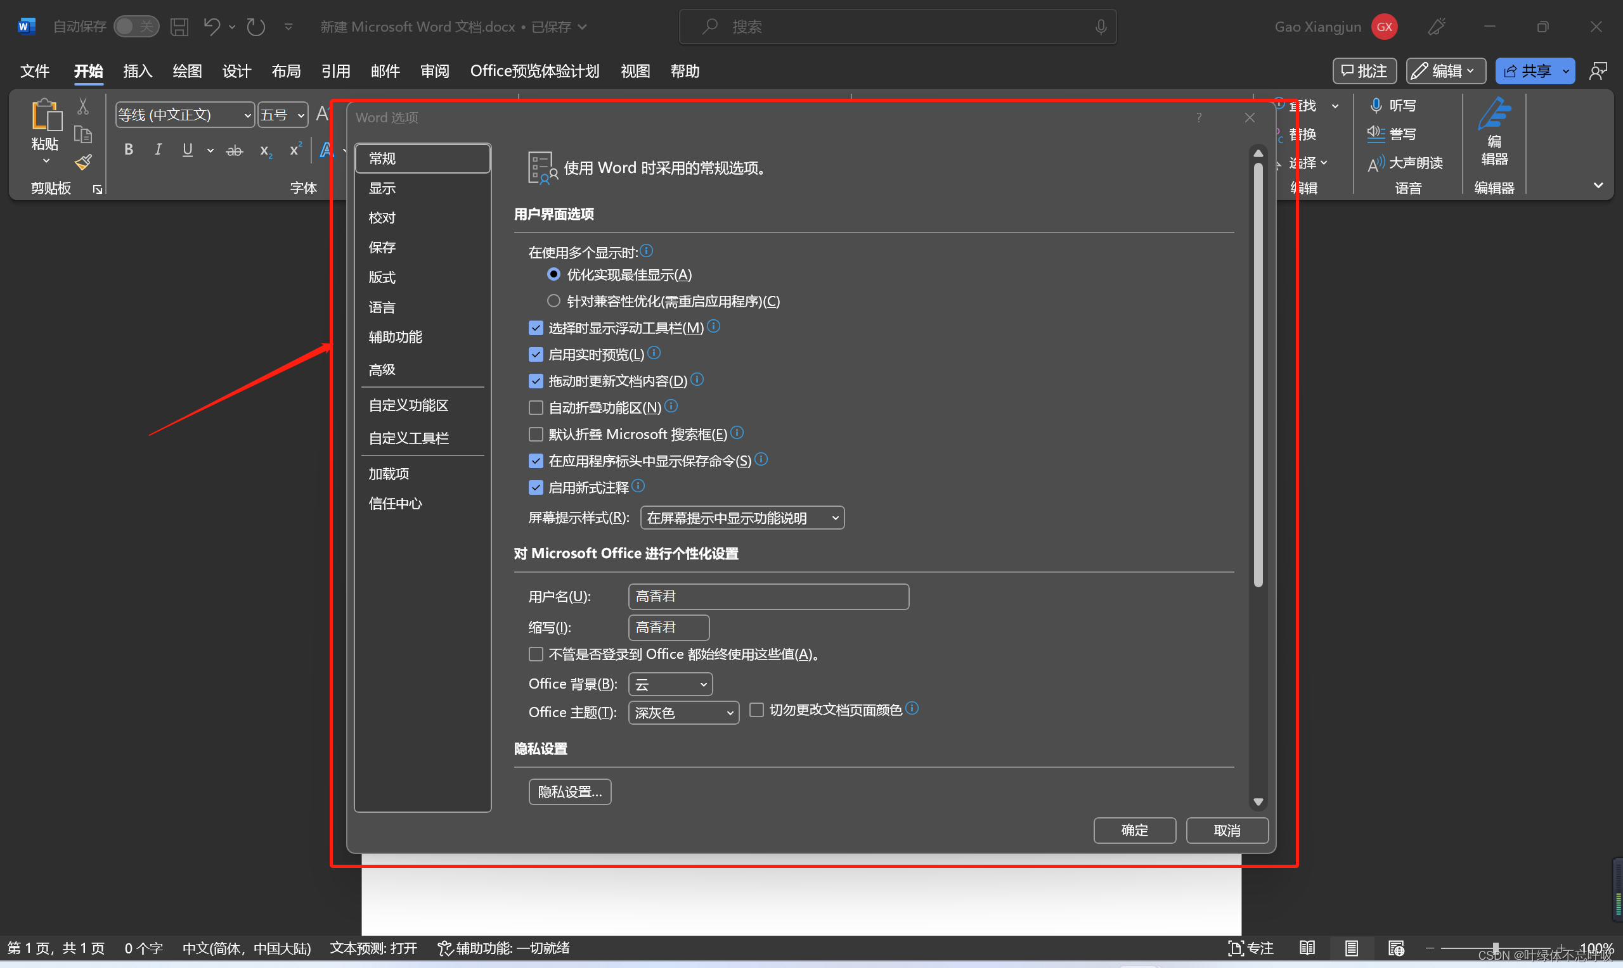Screen dimensions: 1623x968
Task: Toggle Bold formatting in ribbon
Action: 129,150
